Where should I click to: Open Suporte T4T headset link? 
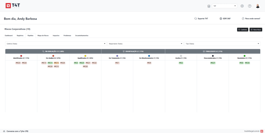click(201, 19)
